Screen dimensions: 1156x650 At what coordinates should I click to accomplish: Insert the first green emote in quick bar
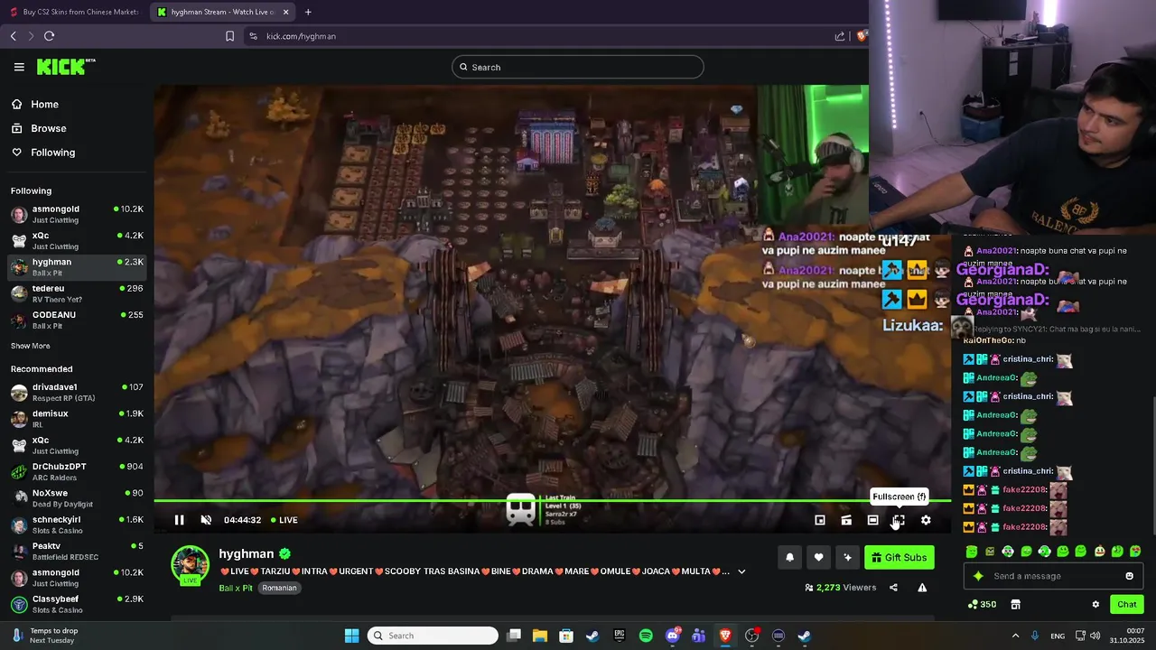pos(972,552)
